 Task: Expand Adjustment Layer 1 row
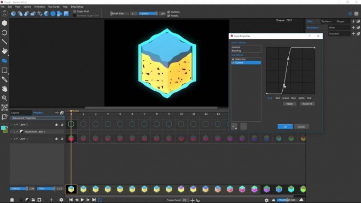click(x=11, y=131)
